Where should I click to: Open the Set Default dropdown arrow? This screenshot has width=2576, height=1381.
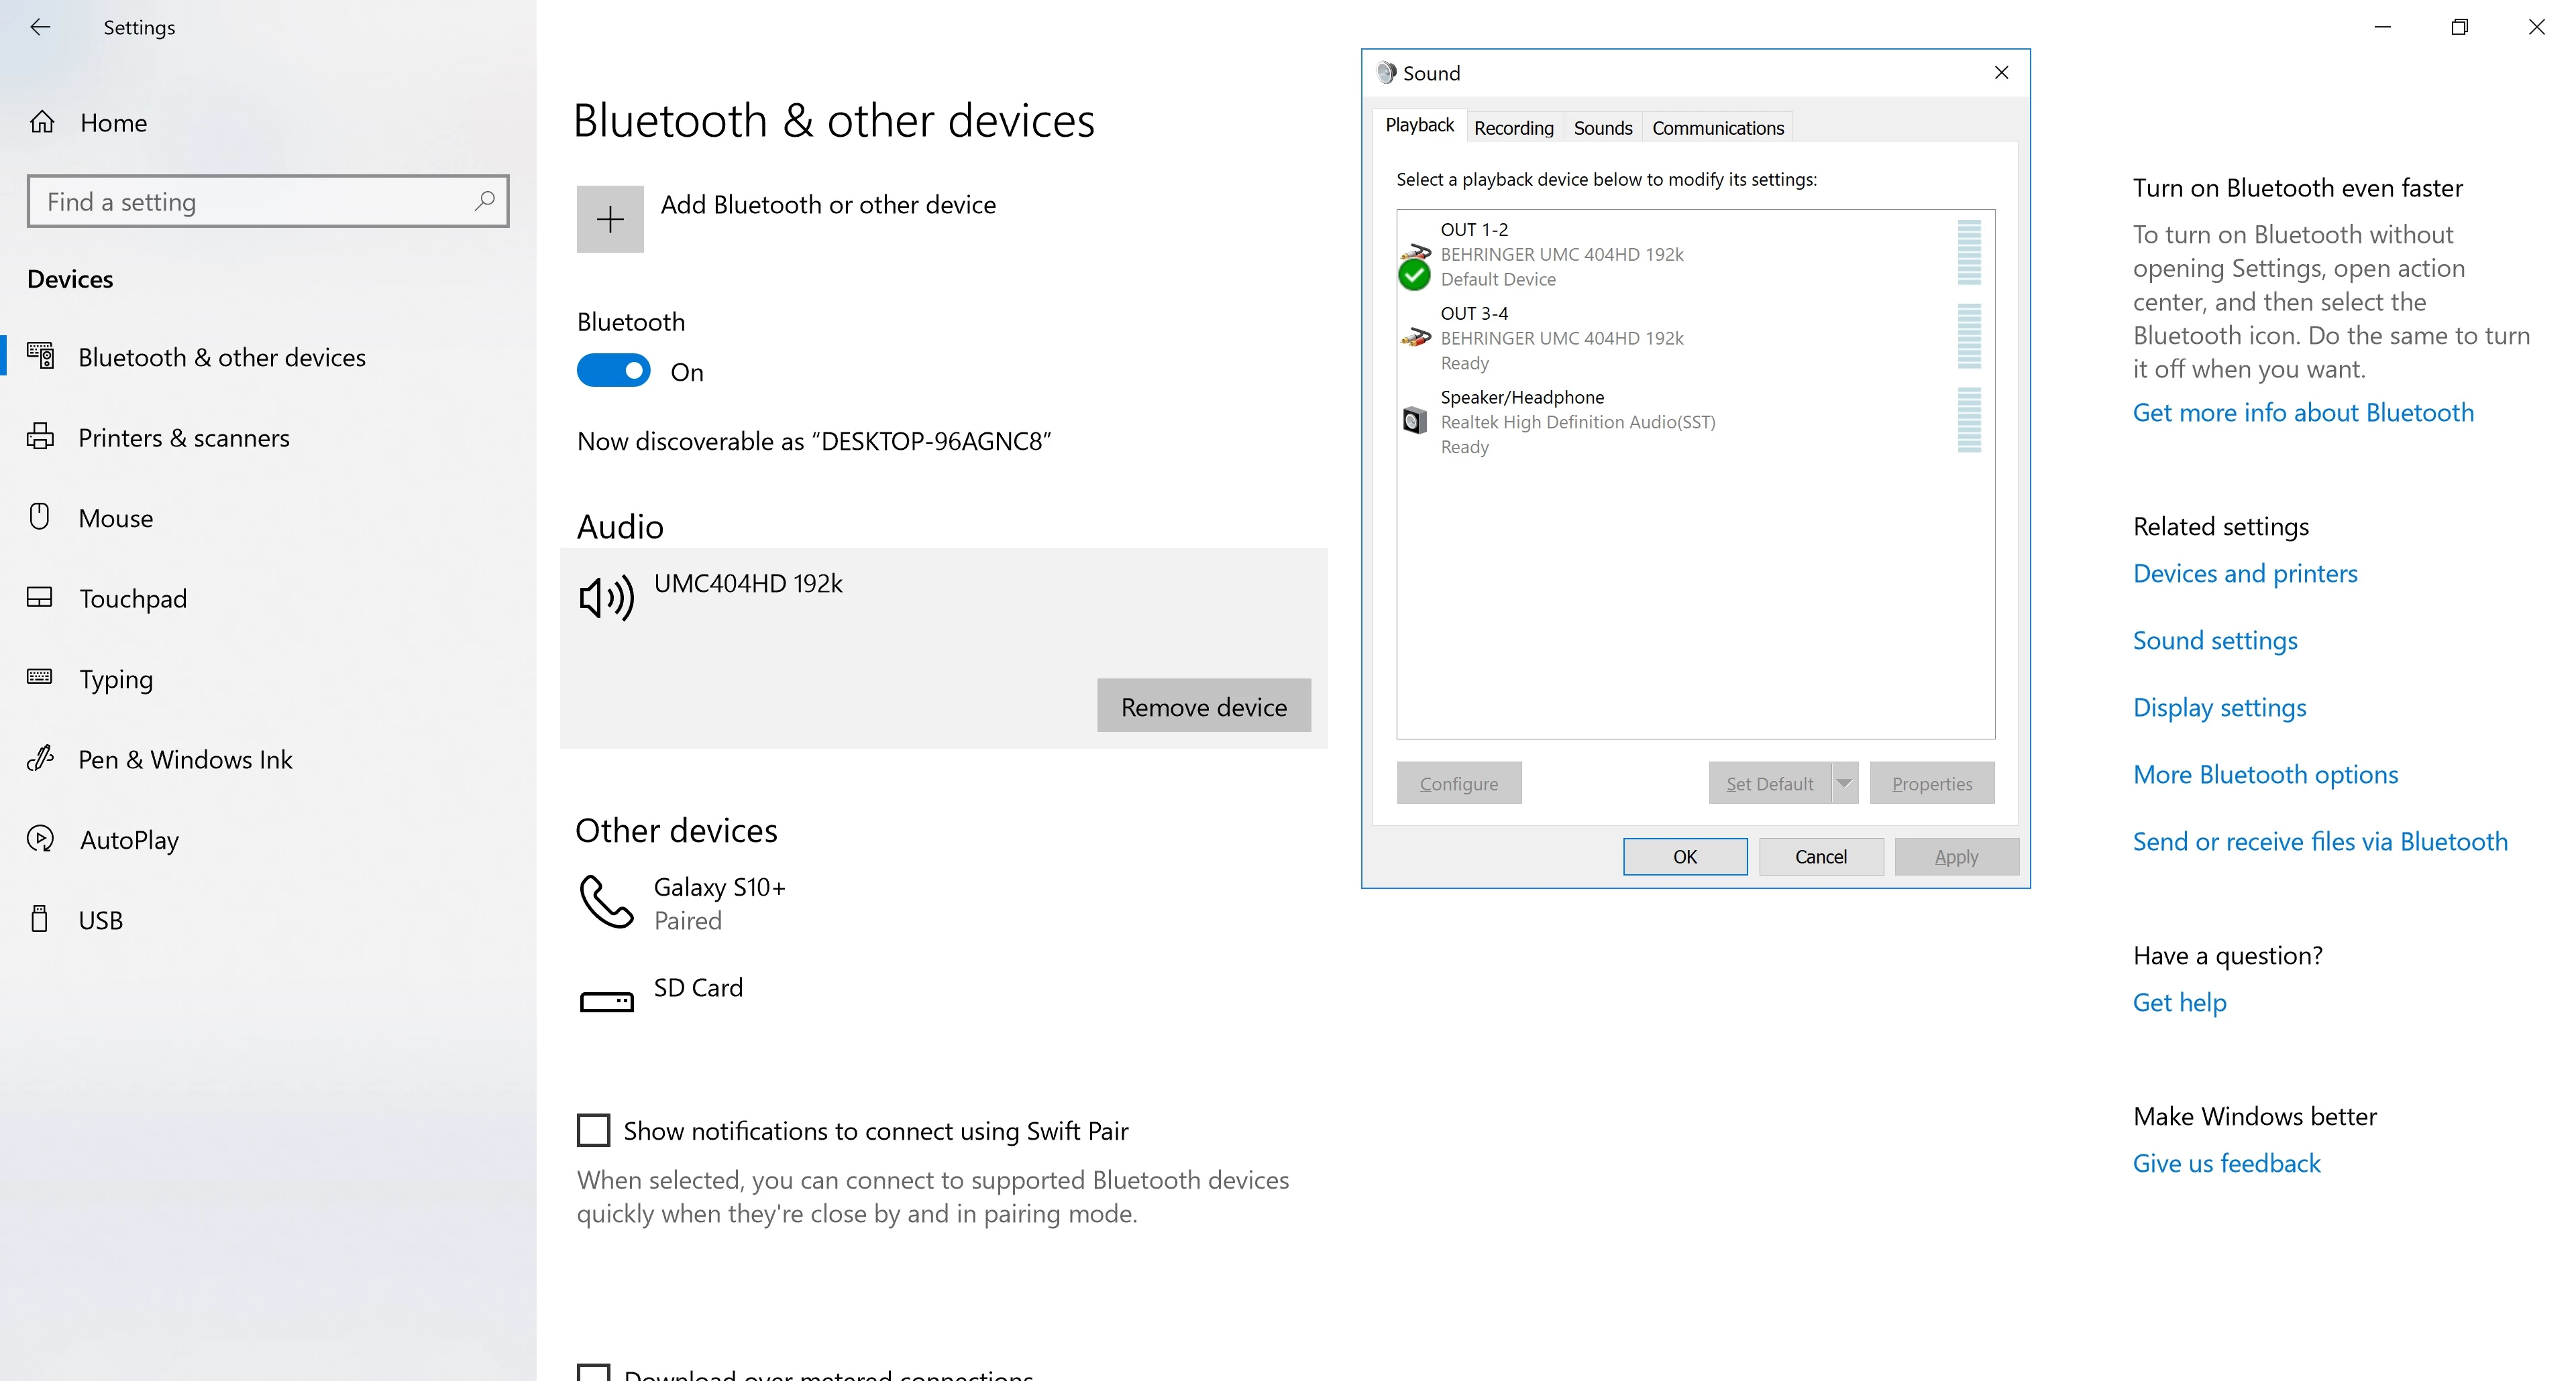click(x=1844, y=782)
